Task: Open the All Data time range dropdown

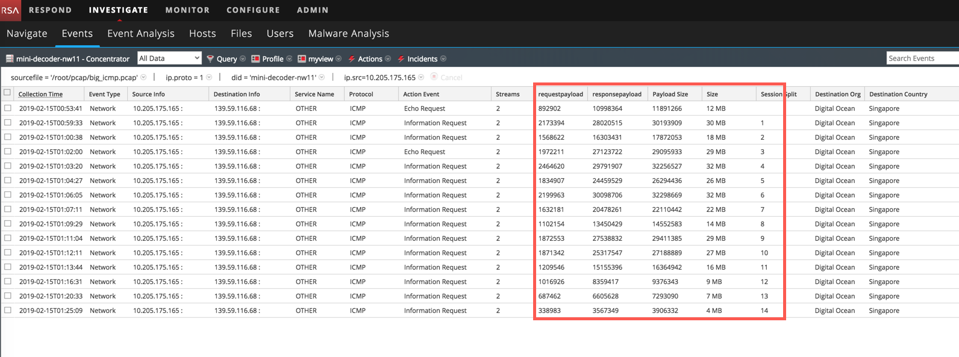Action: tap(169, 58)
